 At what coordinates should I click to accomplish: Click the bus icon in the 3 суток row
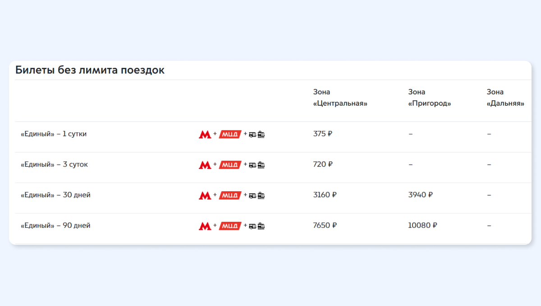[x=252, y=165]
